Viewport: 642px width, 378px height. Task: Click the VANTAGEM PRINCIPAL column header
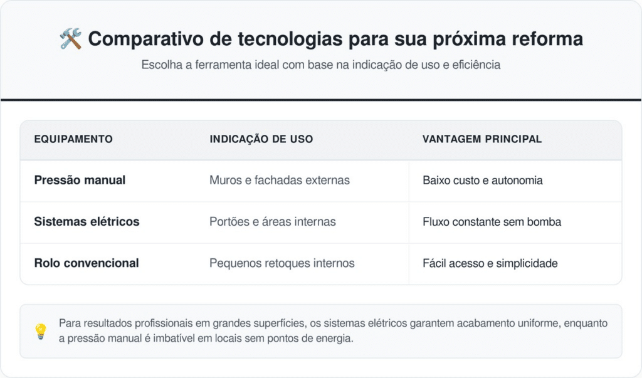pyautogui.click(x=482, y=139)
